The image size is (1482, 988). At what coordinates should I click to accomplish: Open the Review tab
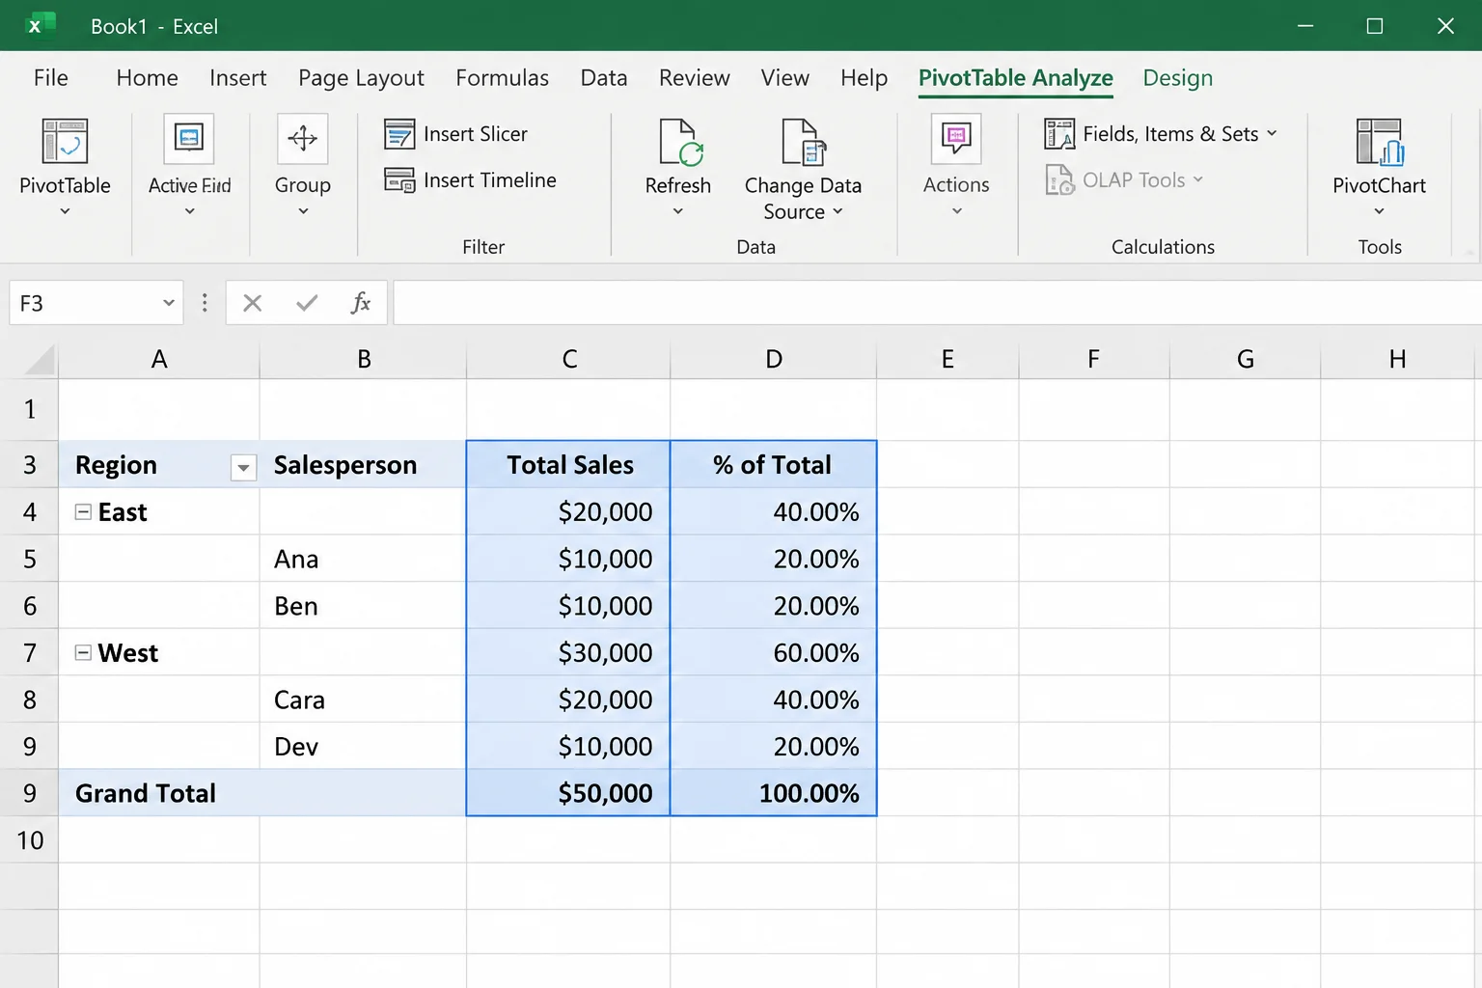pyautogui.click(x=694, y=78)
